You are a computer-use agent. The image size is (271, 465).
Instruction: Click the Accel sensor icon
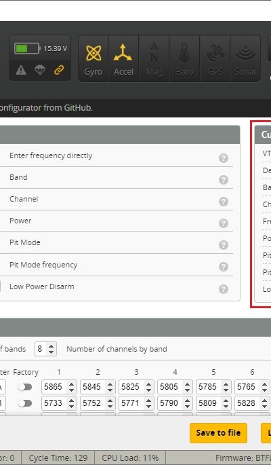(x=123, y=58)
